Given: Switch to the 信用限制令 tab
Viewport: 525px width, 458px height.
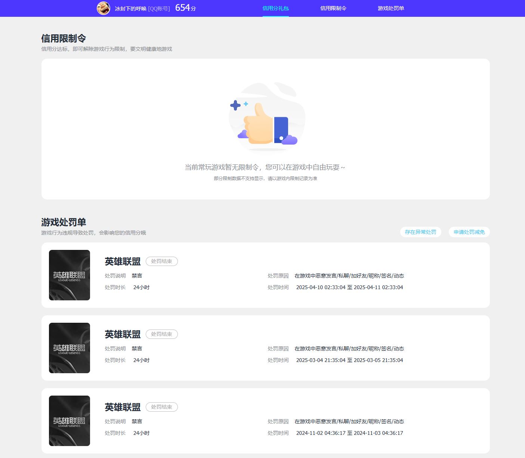Looking at the screenshot, I should tap(333, 8).
